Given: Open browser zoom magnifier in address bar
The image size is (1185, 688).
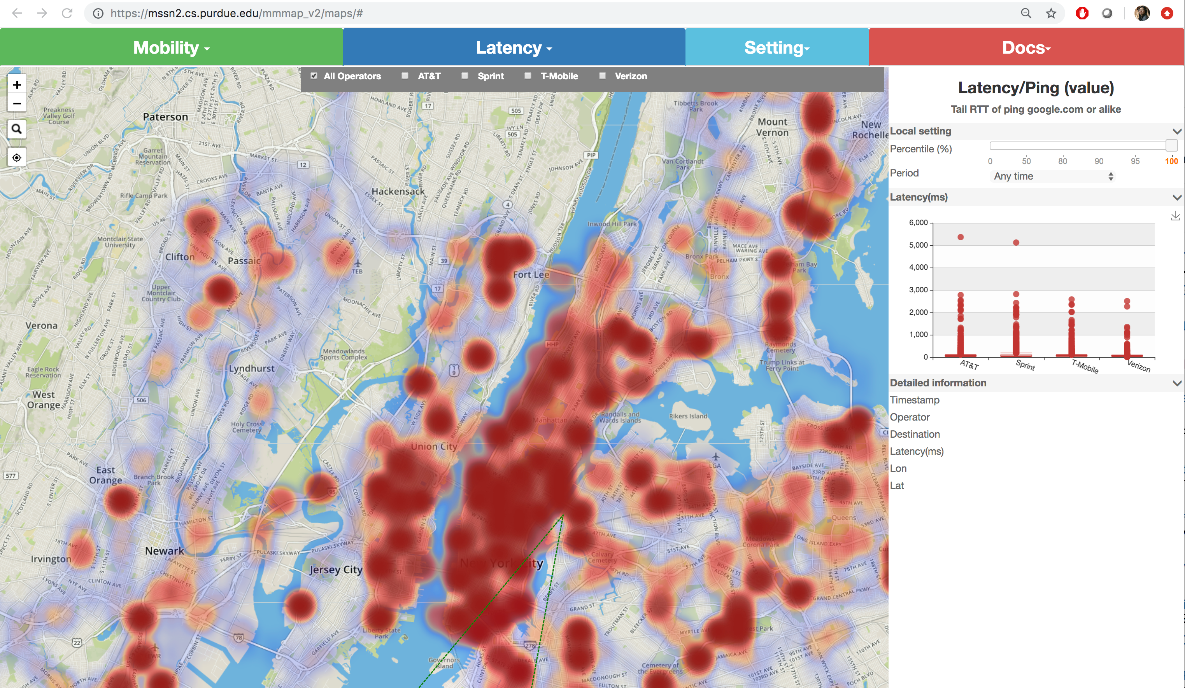Looking at the screenshot, I should (x=1026, y=13).
